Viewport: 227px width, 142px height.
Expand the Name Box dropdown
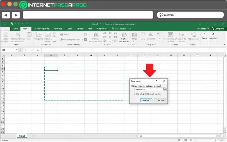click(x=16, y=50)
